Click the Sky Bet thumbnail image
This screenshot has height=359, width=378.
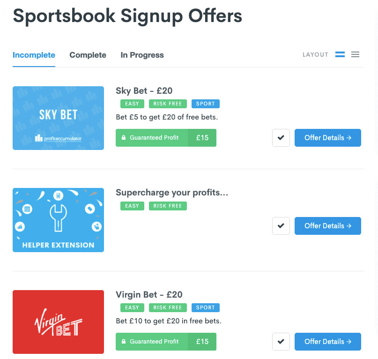pyautogui.click(x=59, y=118)
